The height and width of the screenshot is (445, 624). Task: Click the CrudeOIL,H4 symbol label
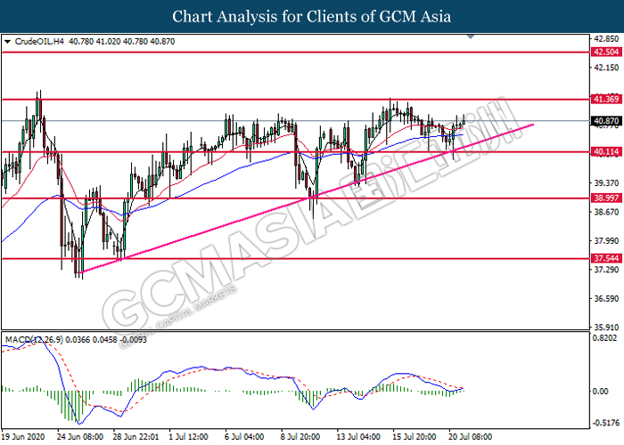tap(39, 41)
